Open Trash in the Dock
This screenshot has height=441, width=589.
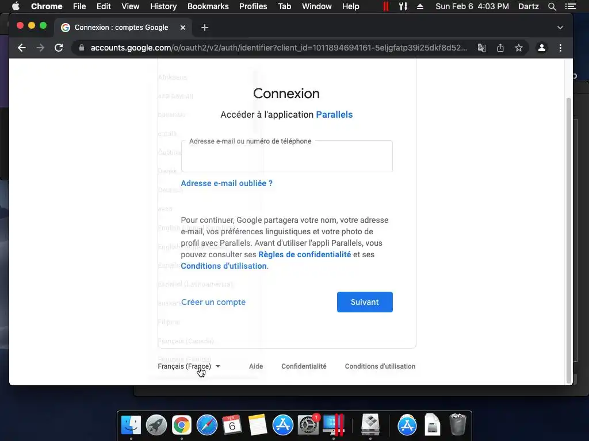point(457,424)
